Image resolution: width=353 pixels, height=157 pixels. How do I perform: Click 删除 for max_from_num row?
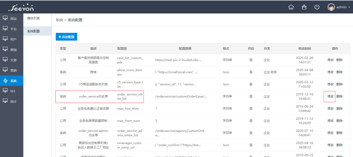click(340, 121)
